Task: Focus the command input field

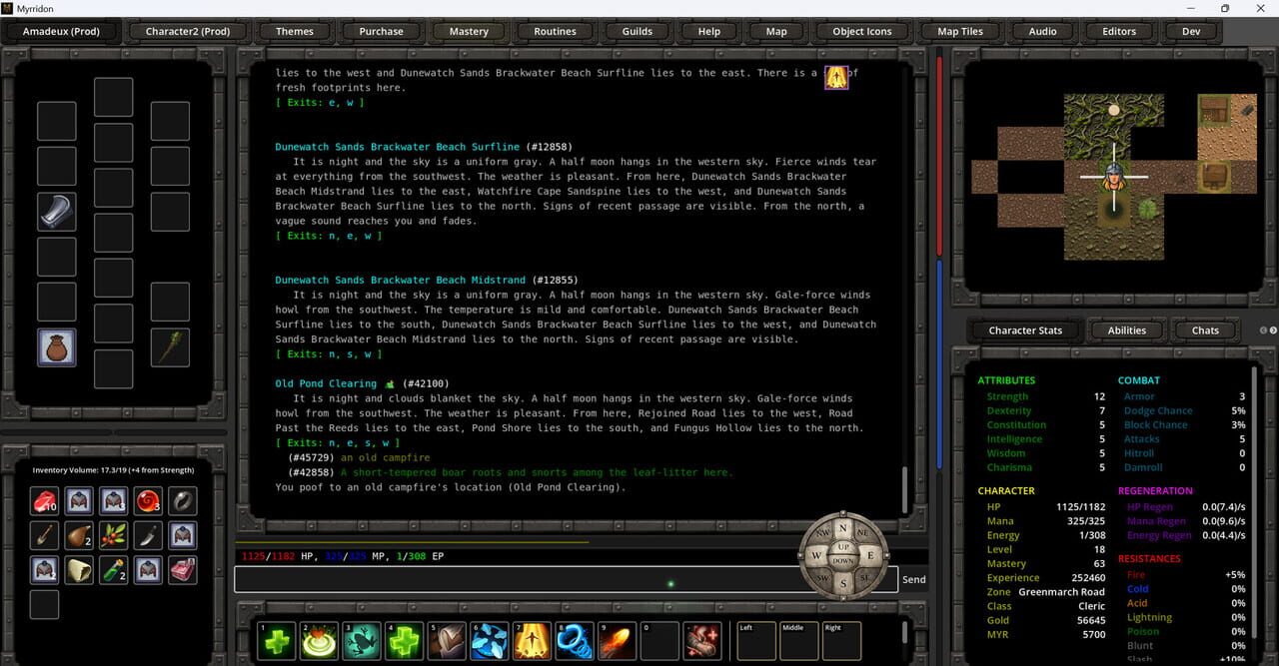Action: [566, 579]
